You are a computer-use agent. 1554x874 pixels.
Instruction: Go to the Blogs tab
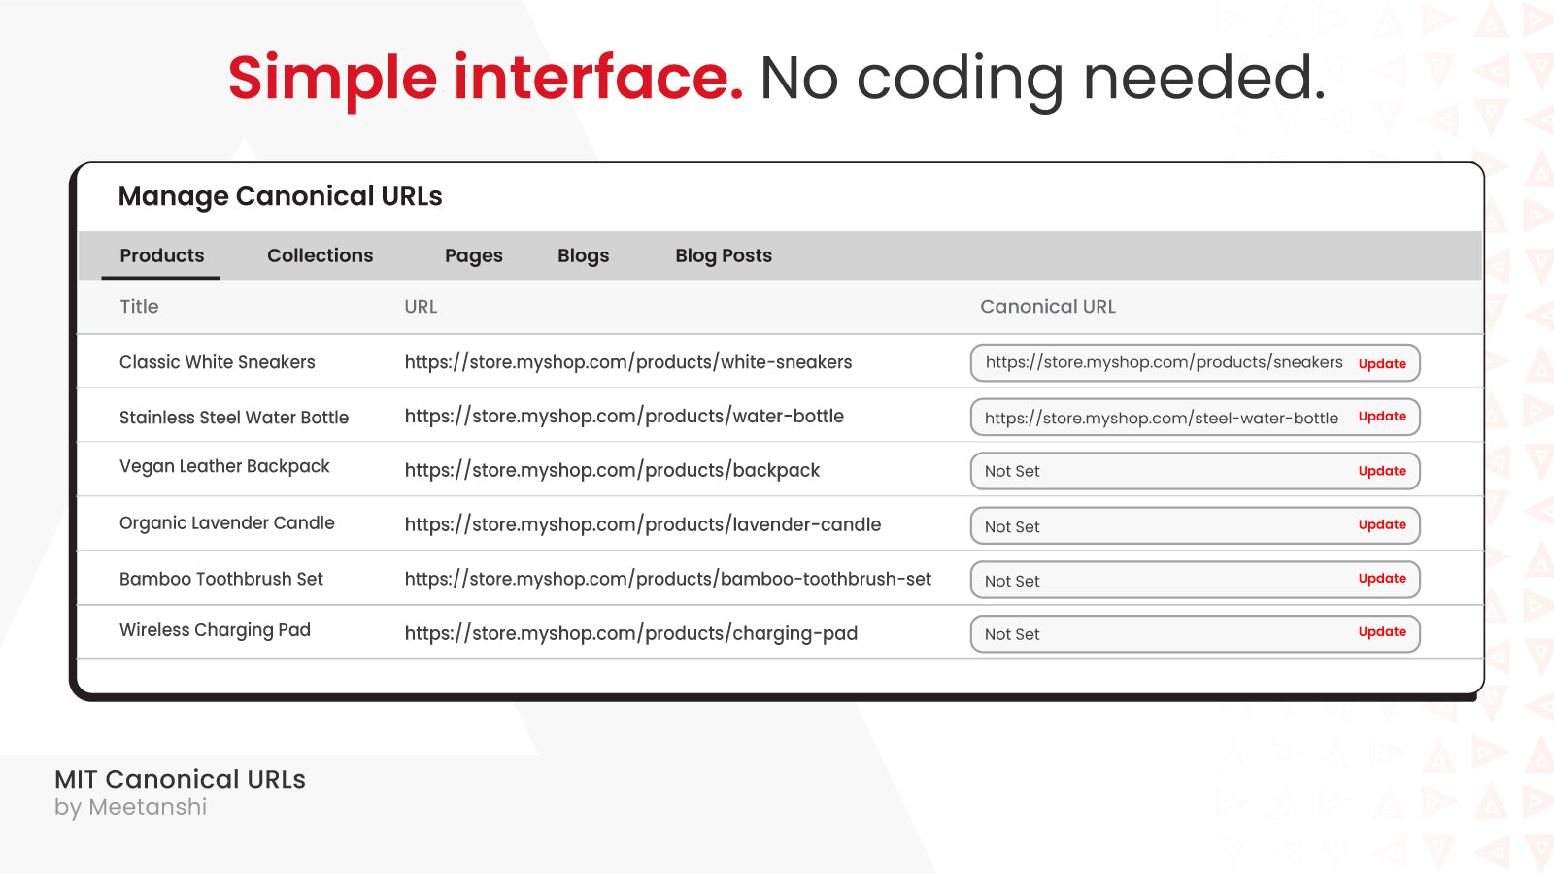pyautogui.click(x=583, y=255)
